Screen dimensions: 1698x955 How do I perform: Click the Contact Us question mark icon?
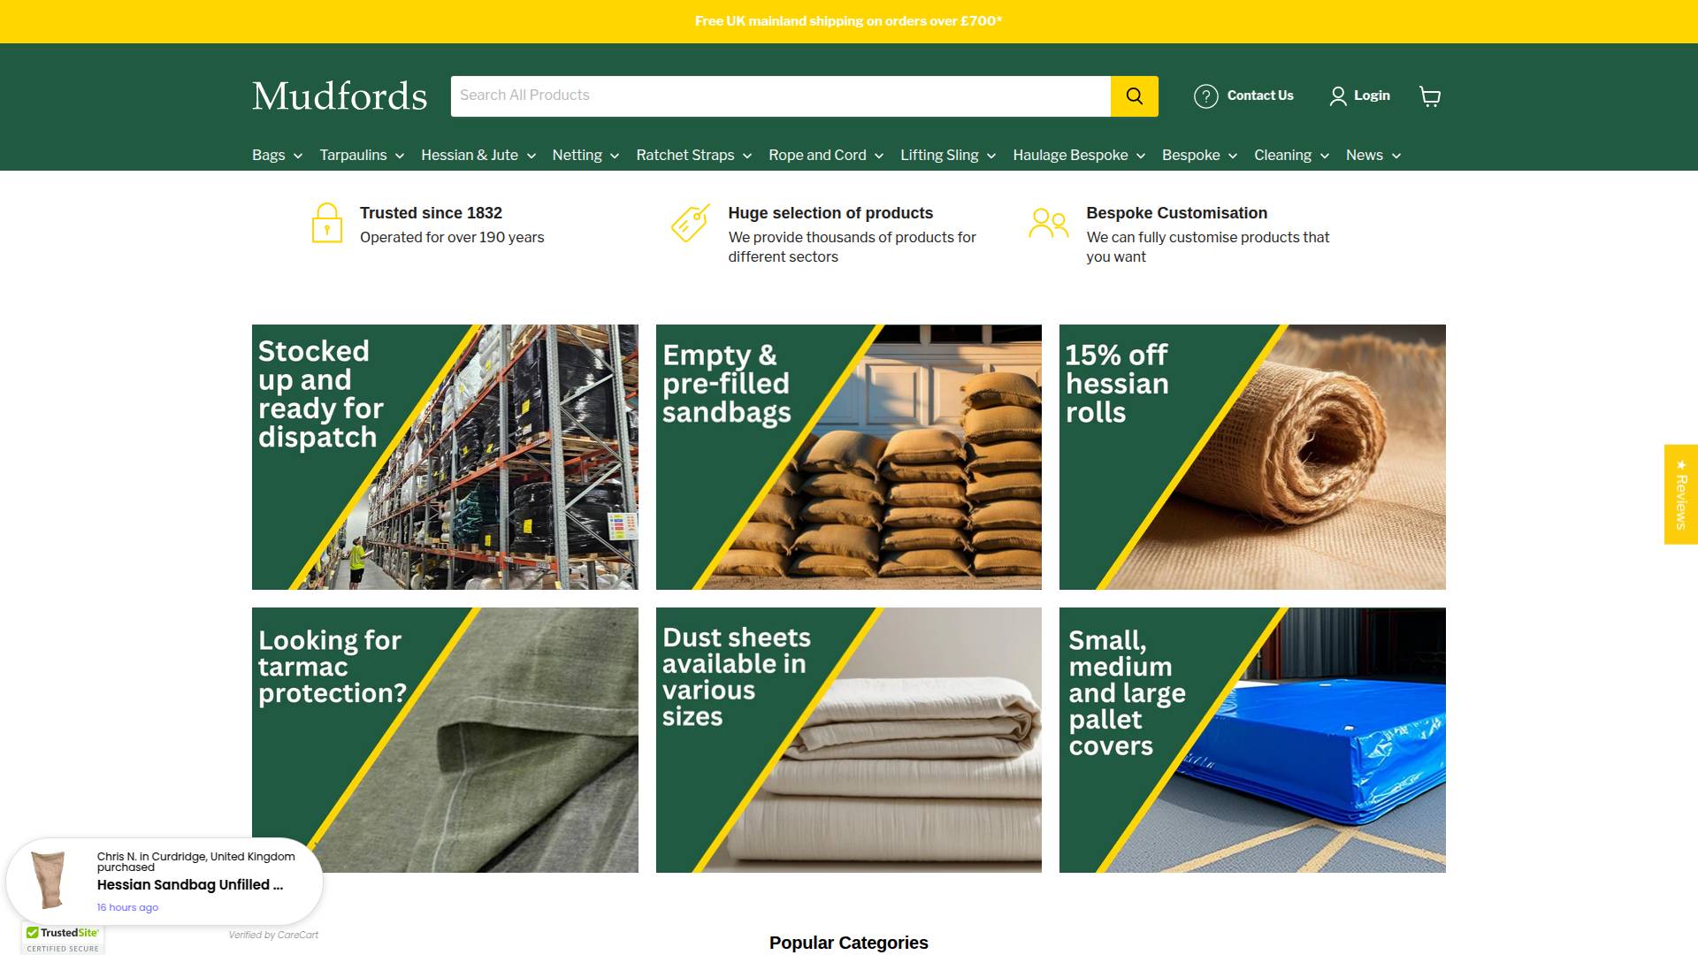tap(1205, 95)
